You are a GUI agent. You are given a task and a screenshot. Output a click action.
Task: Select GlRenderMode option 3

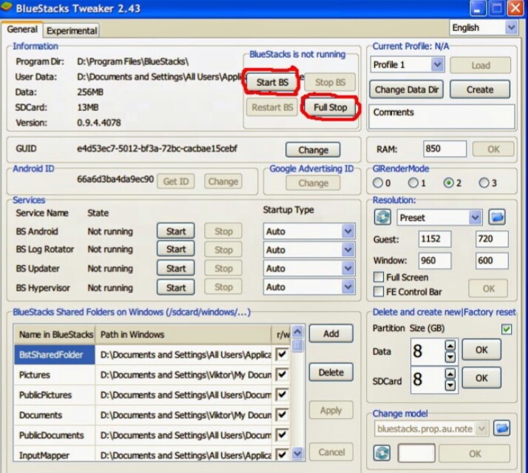(484, 183)
